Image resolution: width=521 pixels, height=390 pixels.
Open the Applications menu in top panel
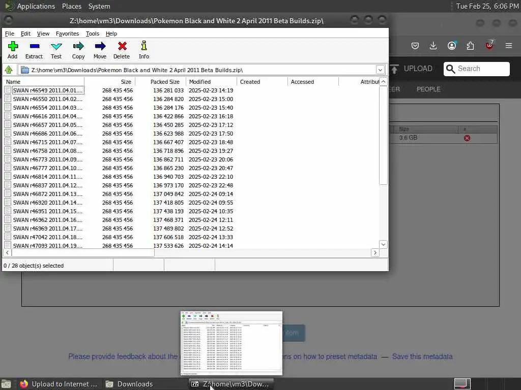click(x=36, y=6)
